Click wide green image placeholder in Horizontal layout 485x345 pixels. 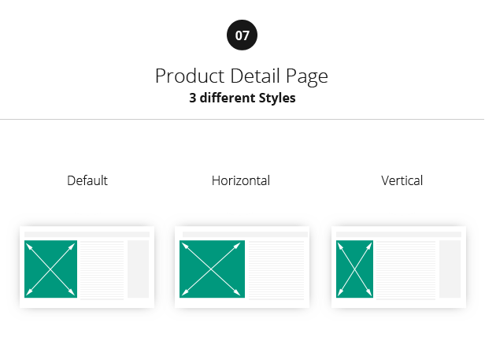click(212, 269)
